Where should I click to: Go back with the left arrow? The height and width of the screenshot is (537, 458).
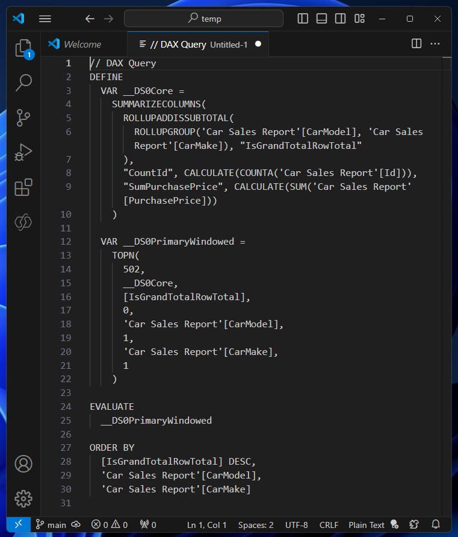coord(90,19)
